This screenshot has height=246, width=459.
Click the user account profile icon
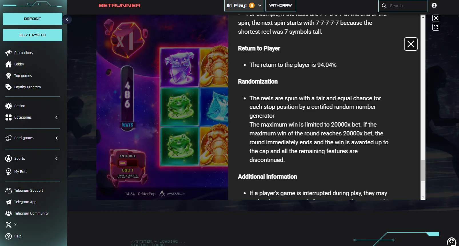[x=434, y=5]
